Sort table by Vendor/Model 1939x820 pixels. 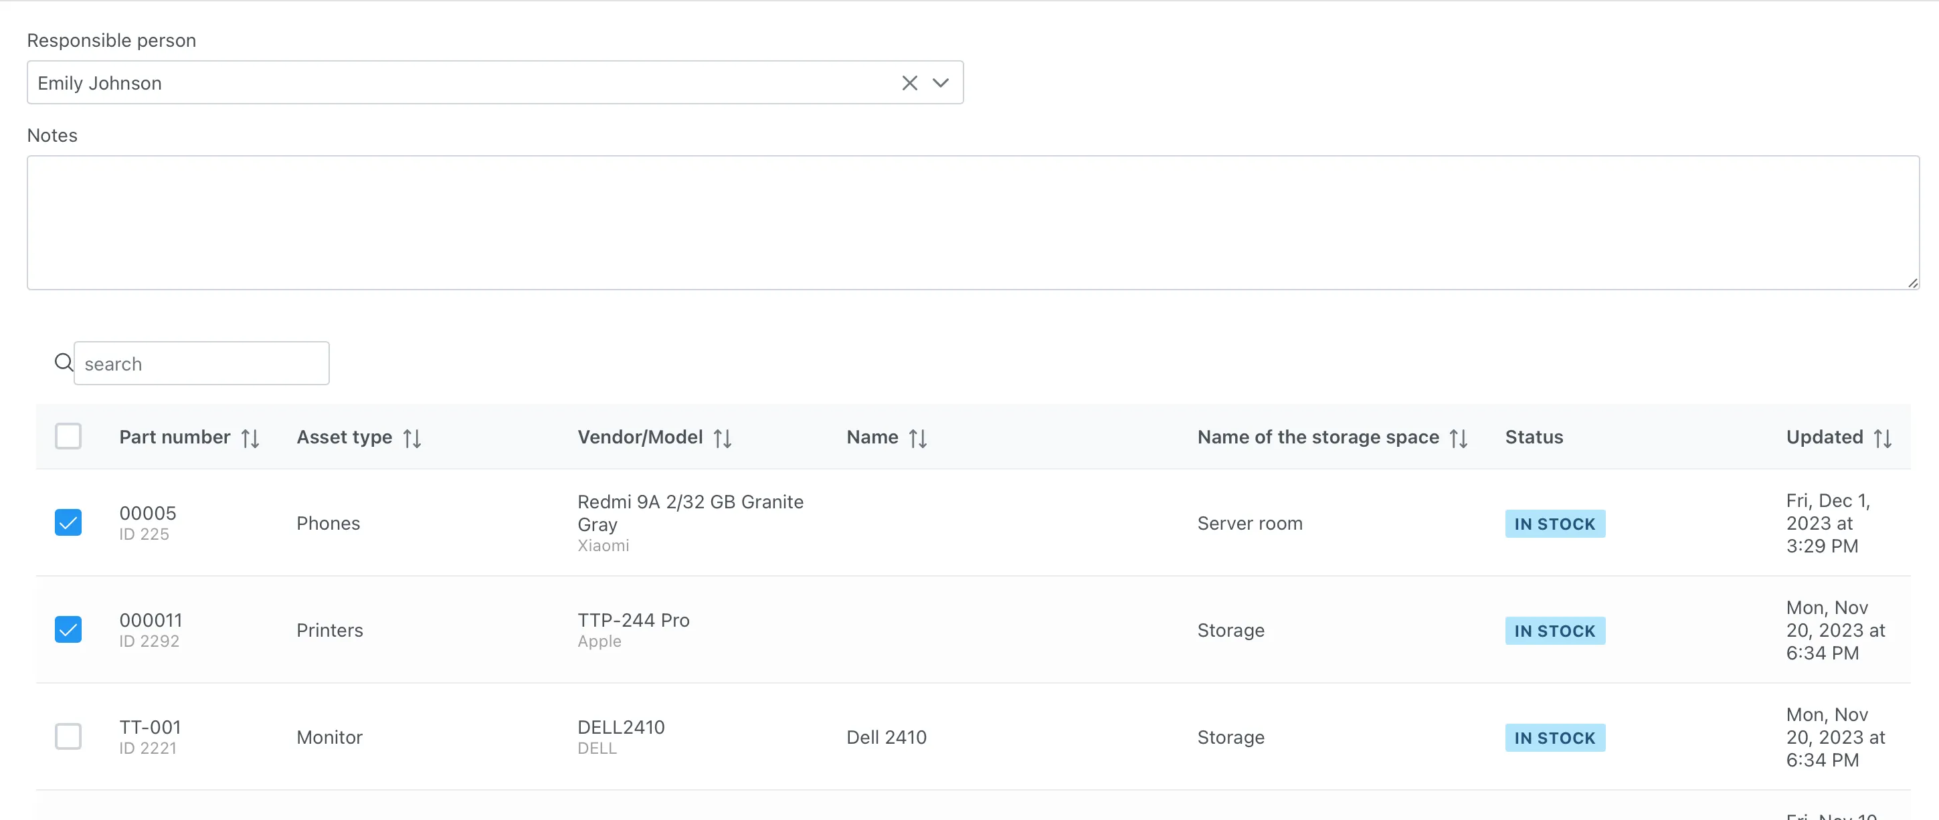click(x=722, y=438)
